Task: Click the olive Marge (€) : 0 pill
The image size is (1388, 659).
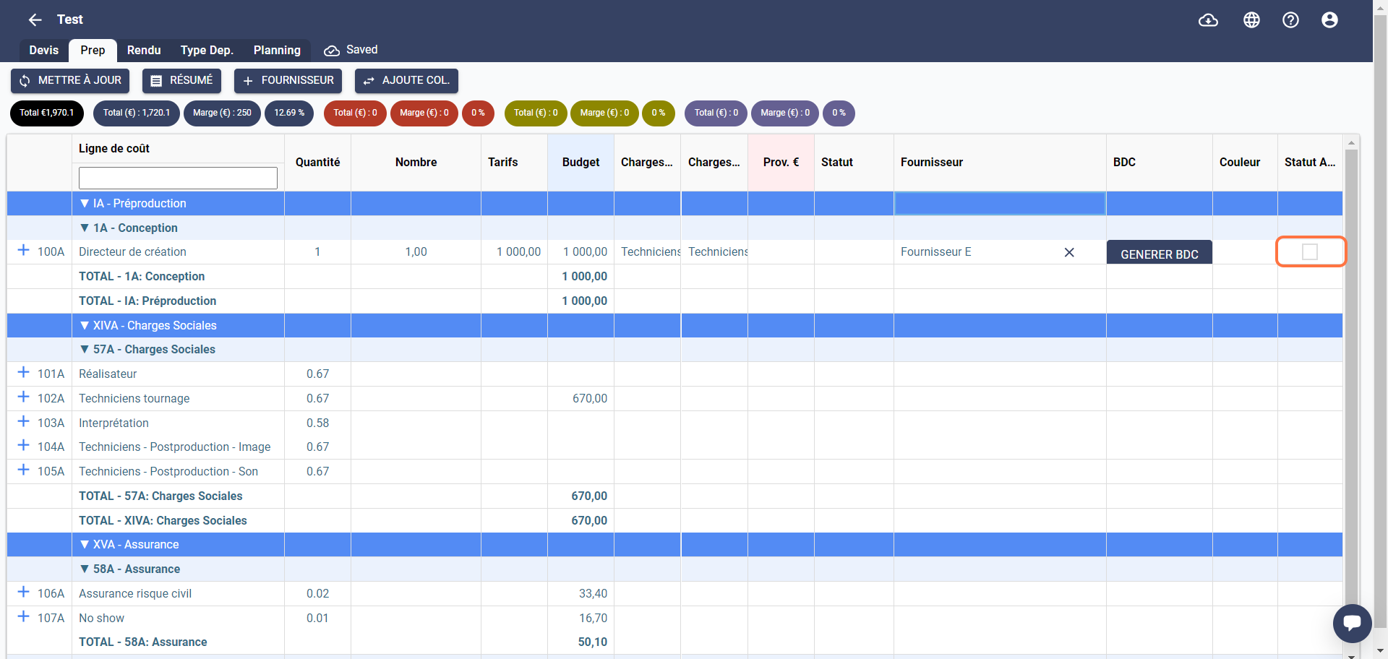Action: tap(604, 113)
